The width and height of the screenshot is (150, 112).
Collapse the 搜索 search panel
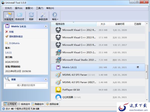(x=46, y=79)
